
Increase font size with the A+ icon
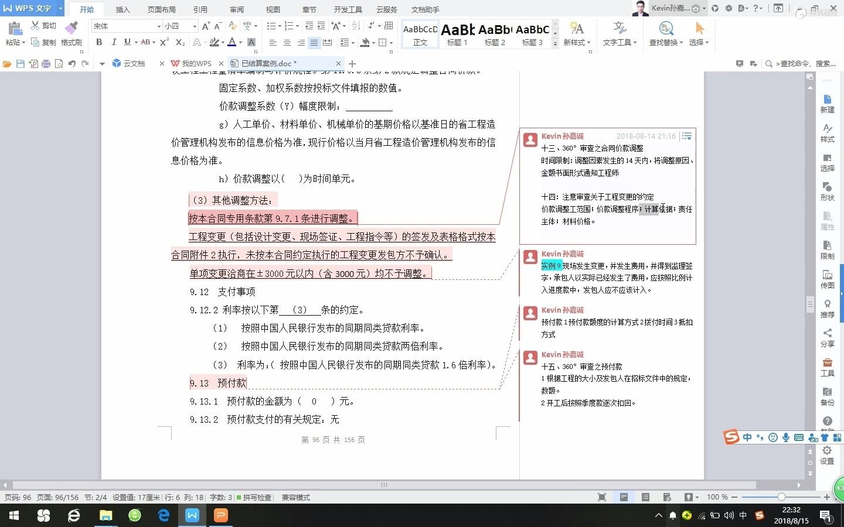[x=206, y=26]
